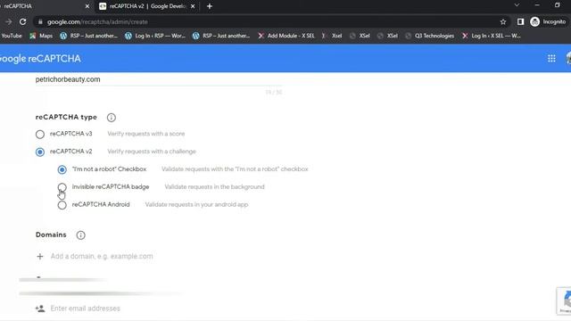Close the first reCAPTCHA tab
The height and width of the screenshot is (321, 571).
pyautogui.click(x=87, y=6)
